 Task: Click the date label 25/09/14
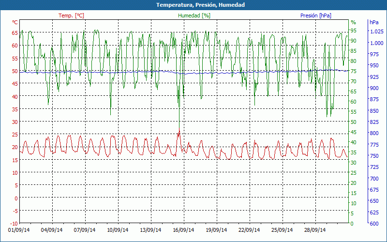coord(282,230)
